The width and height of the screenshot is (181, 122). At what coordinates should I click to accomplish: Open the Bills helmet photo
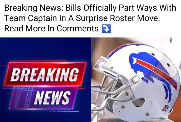[136, 80]
